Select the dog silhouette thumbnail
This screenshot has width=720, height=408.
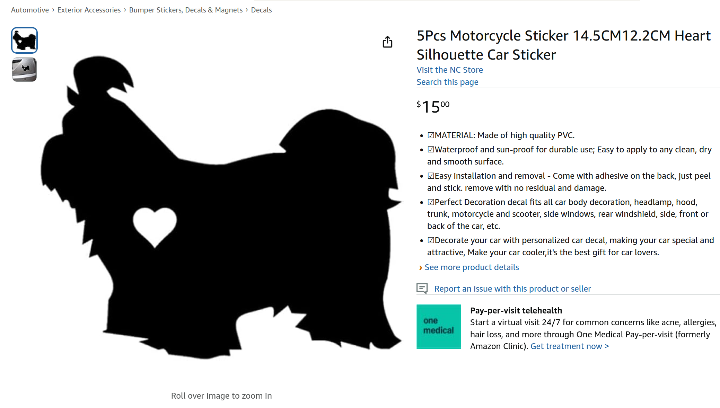point(24,40)
